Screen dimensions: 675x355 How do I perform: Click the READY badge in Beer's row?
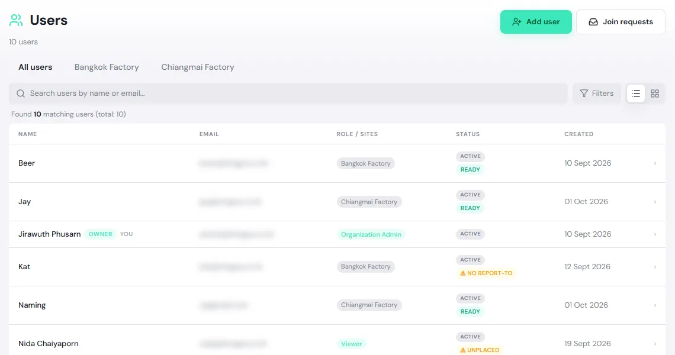[x=470, y=170]
